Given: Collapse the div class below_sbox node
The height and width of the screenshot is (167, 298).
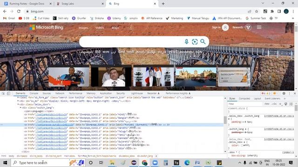Looking at the screenshot, I should 18,104.
